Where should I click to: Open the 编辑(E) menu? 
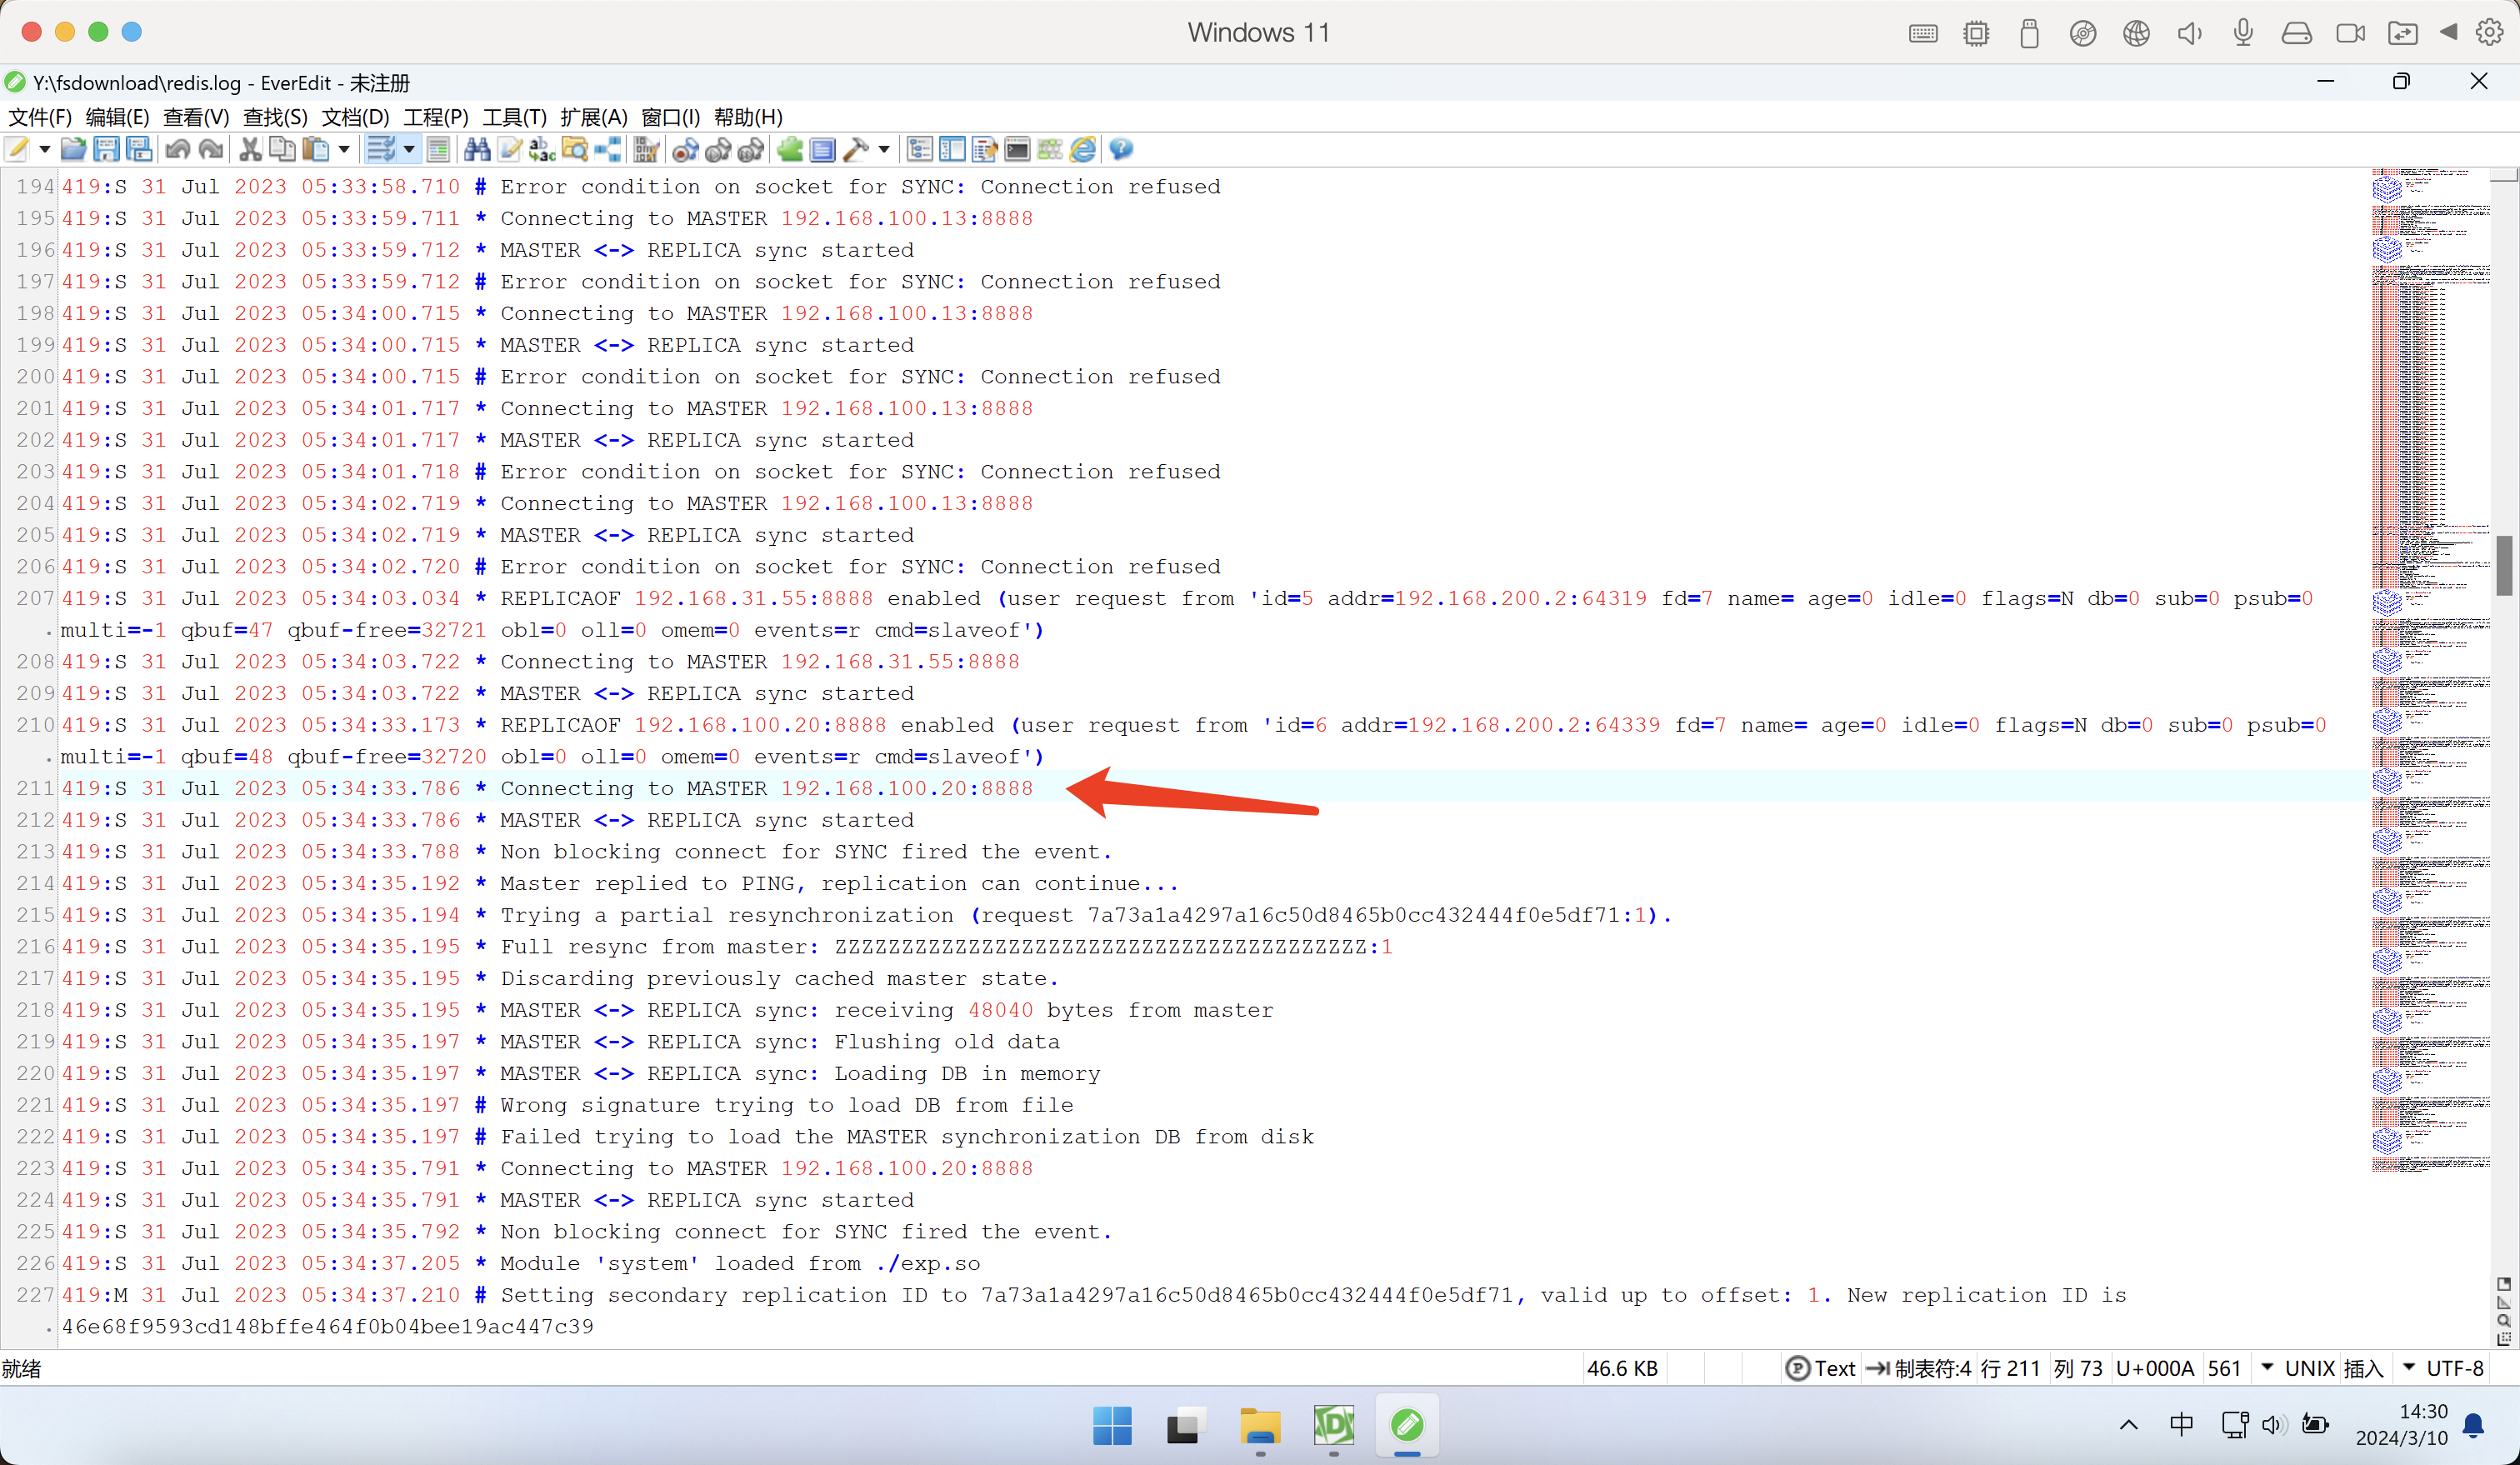118,117
